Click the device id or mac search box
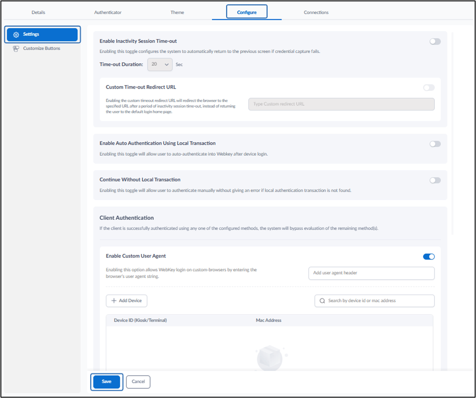 (374, 300)
